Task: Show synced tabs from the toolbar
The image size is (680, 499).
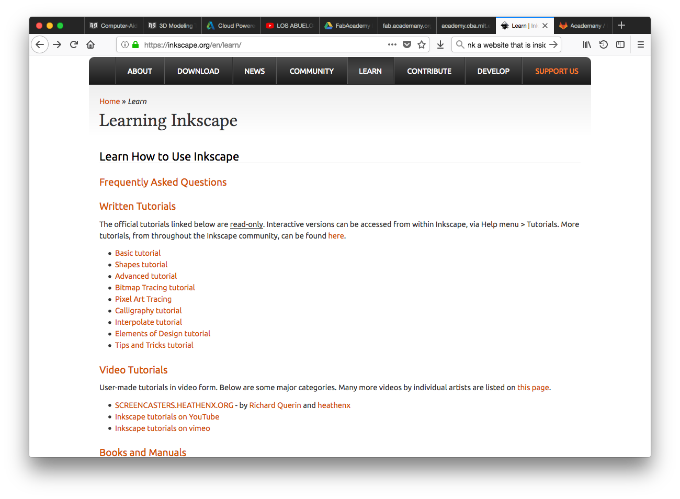Action: [604, 45]
